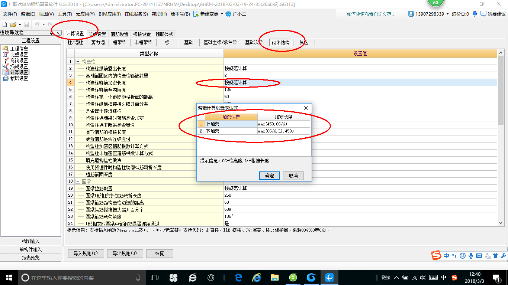Open dropdown arrow beside open-folder icon
The width and height of the screenshot is (508, 285).
tap(20, 24)
